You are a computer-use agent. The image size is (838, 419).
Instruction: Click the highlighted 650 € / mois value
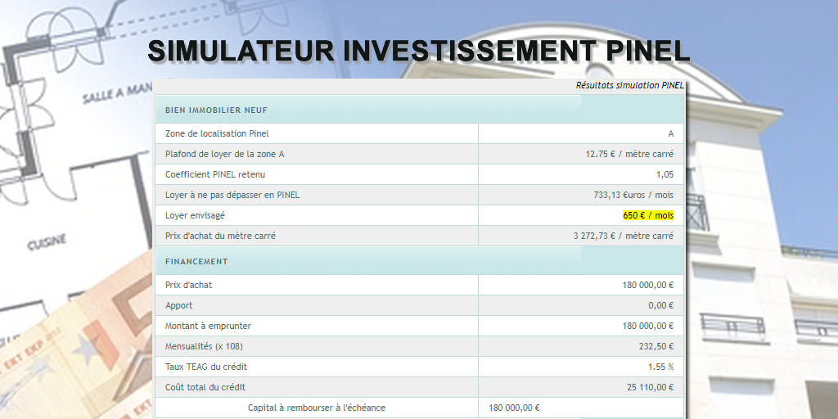coord(647,215)
